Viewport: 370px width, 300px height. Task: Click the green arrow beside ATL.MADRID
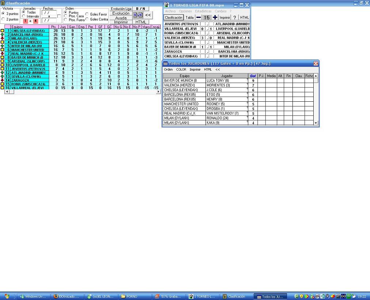point(2,72)
